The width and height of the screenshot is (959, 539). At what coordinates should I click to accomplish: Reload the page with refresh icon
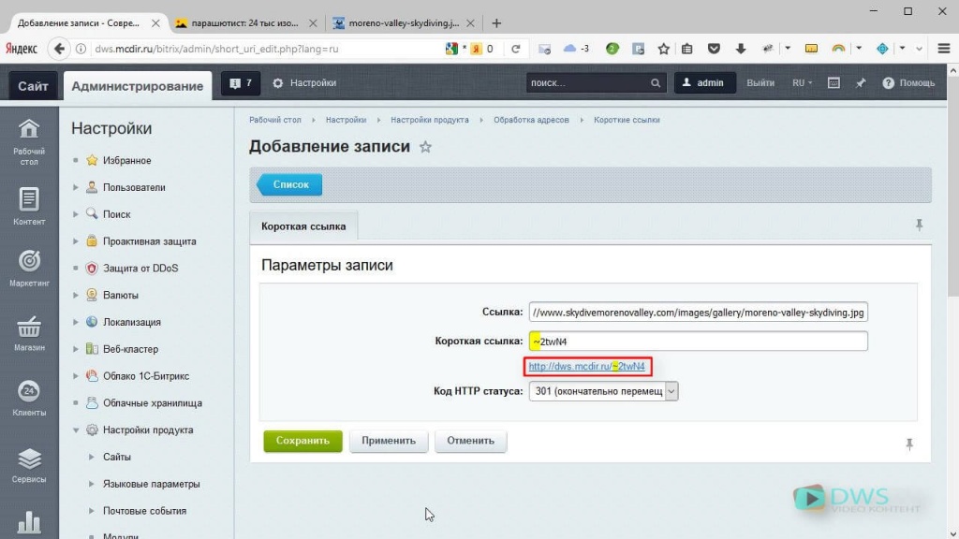point(516,49)
